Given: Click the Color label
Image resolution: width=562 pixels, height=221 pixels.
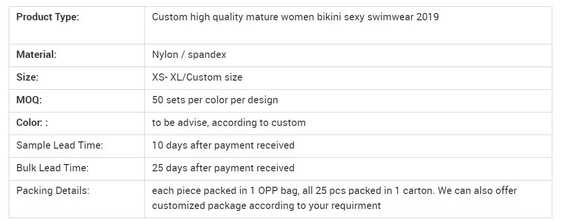Looking at the screenshot, I should click(32, 123).
